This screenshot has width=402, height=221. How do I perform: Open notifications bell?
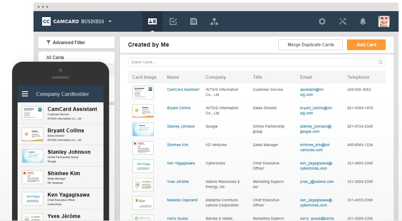(363, 21)
